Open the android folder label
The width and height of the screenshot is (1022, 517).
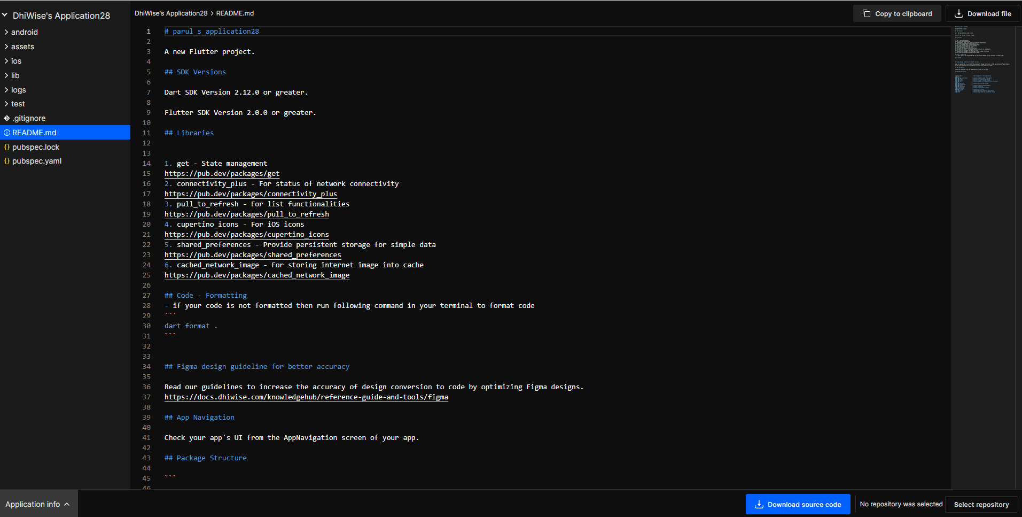25,32
